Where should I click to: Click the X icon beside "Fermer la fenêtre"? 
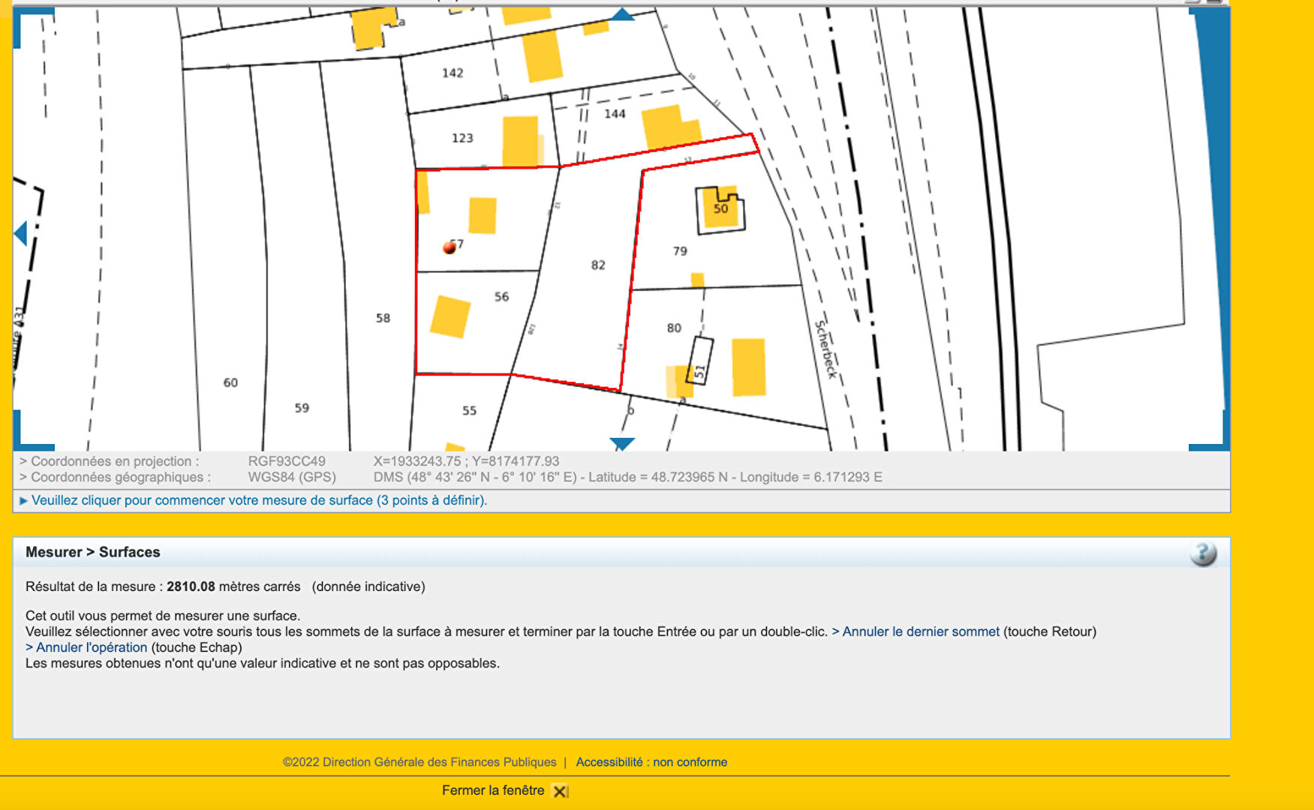point(560,790)
